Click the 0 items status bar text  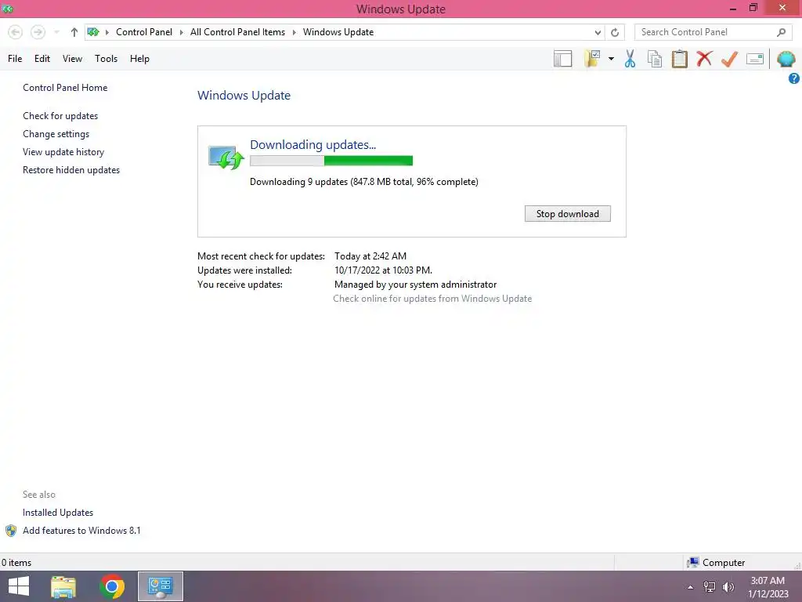click(x=16, y=563)
